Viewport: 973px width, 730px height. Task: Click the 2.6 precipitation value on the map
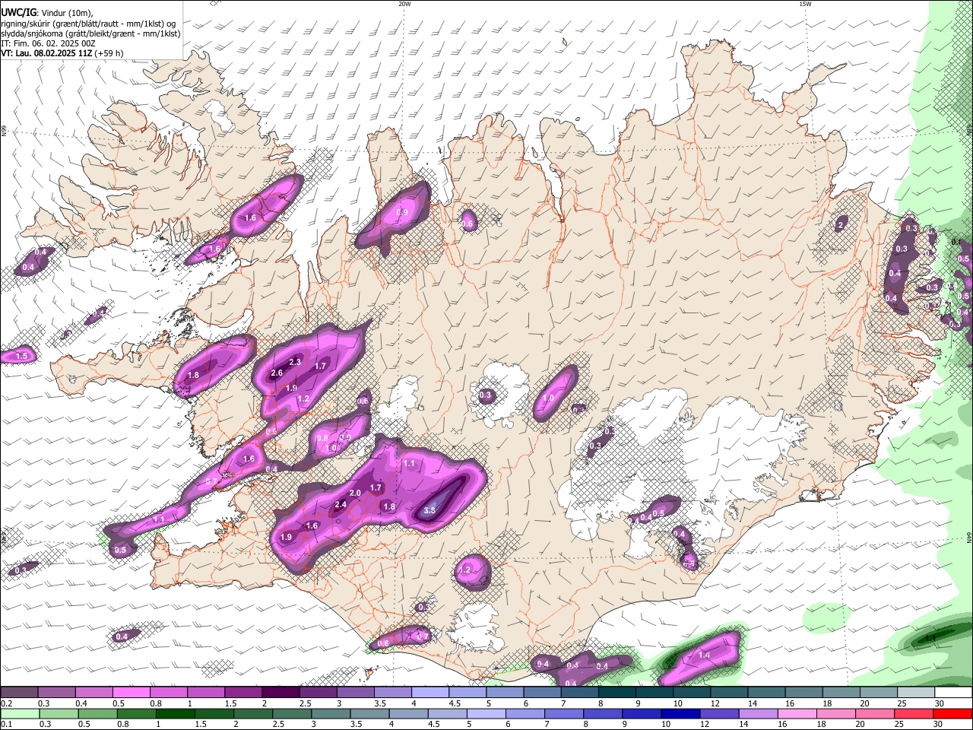point(277,373)
